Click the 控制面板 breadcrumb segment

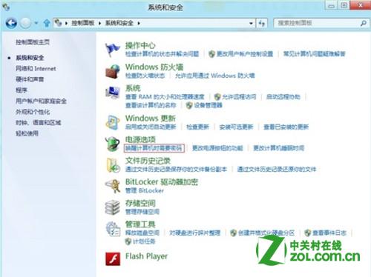pos(83,23)
